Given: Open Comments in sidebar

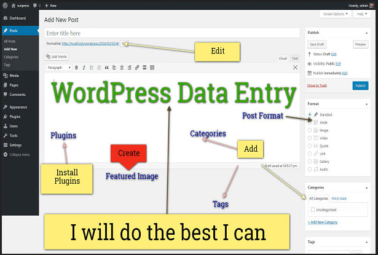Looking at the screenshot, I should (x=17, y=95).
